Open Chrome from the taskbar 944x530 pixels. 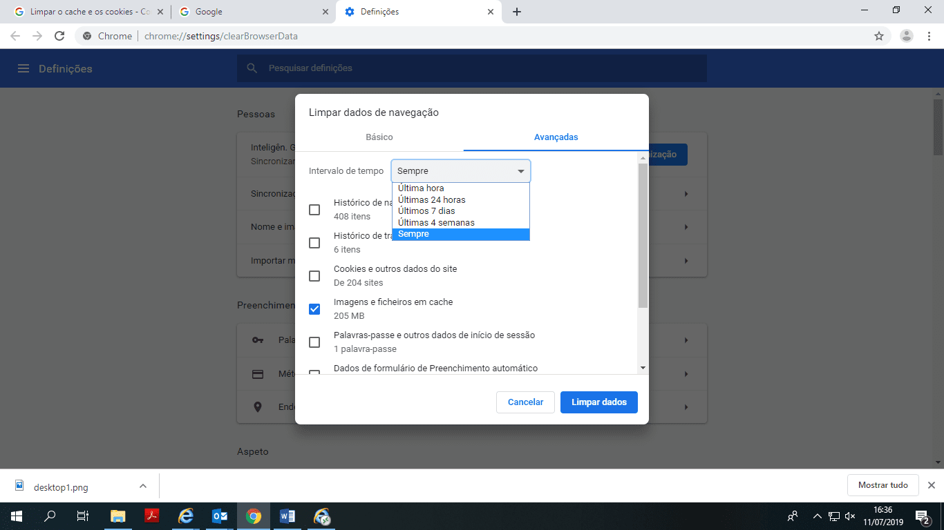[x=254, y=516]
